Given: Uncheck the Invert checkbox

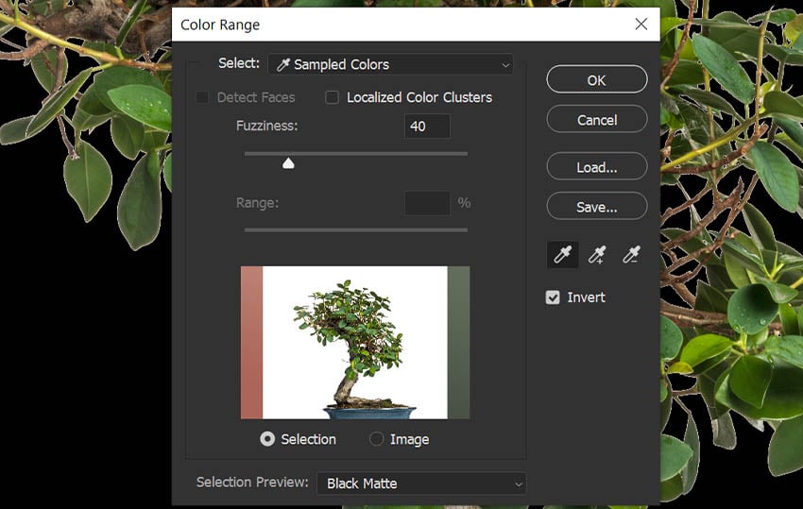Looking at the screenshot, I should pos(553,297).
